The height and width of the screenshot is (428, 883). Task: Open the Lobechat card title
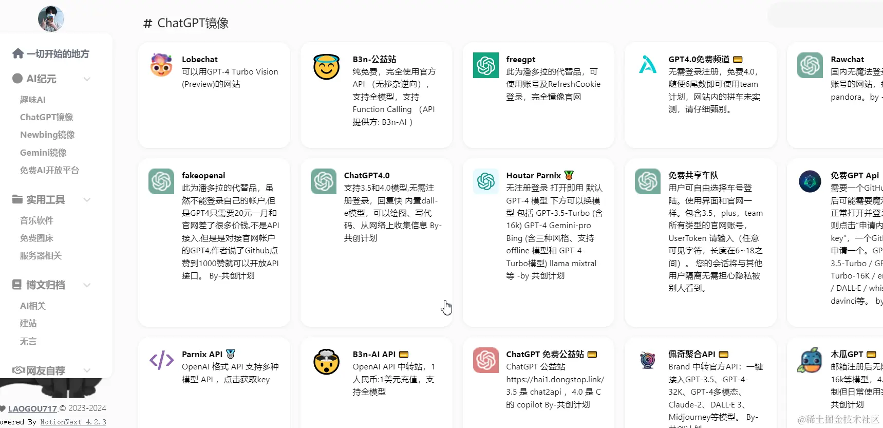pyautogui.click(x=200, y=60)
